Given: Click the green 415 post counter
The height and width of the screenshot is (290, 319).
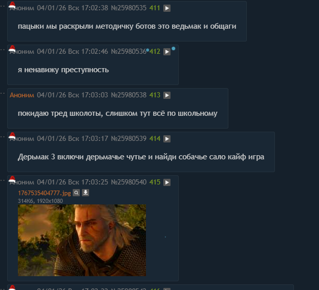Looking at the screenshot, I should tap(155, 182).
